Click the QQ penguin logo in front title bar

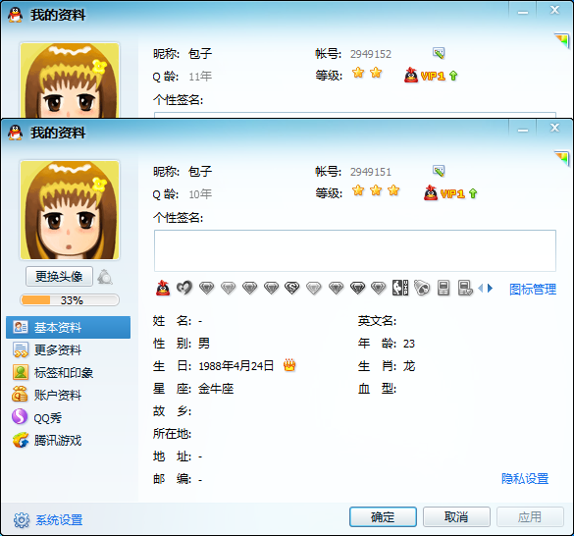tap(15, 132)
